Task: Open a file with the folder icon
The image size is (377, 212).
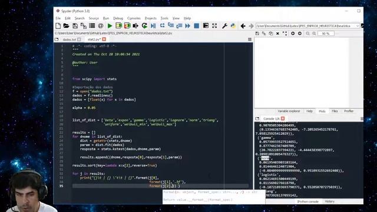Action: tap(66, 26)
